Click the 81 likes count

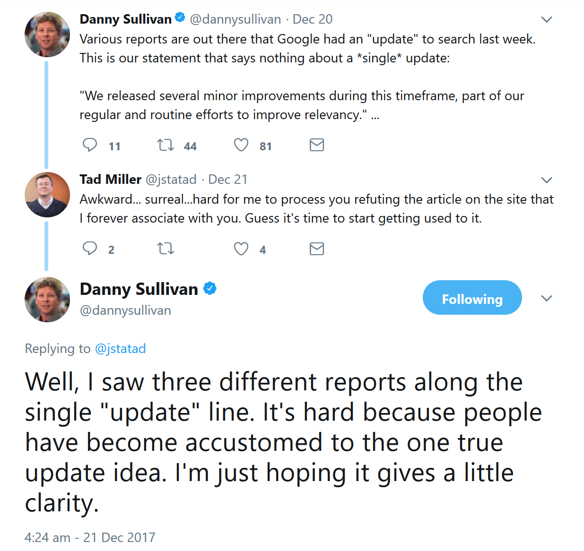pyautogui.click(x=265, y=146)
